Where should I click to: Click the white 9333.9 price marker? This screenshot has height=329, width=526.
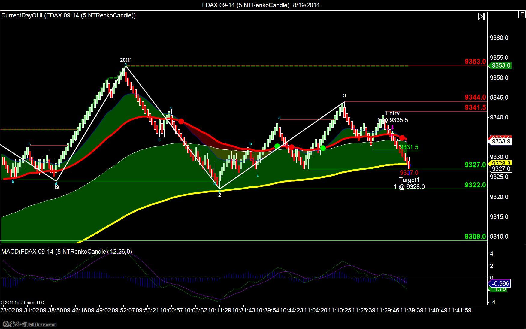pyautogui.click(x=501, y=141)
